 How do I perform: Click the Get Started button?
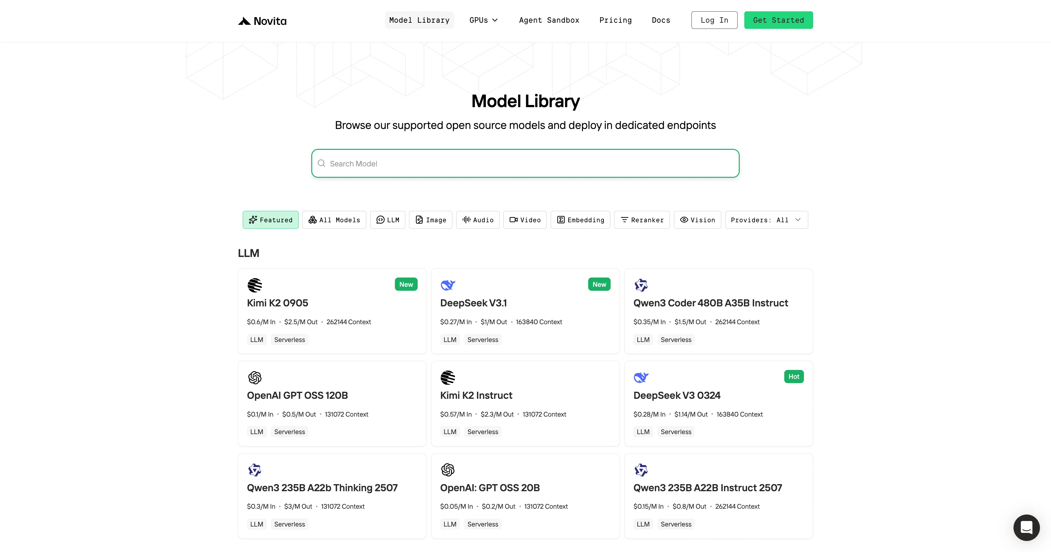click(778, 20)
